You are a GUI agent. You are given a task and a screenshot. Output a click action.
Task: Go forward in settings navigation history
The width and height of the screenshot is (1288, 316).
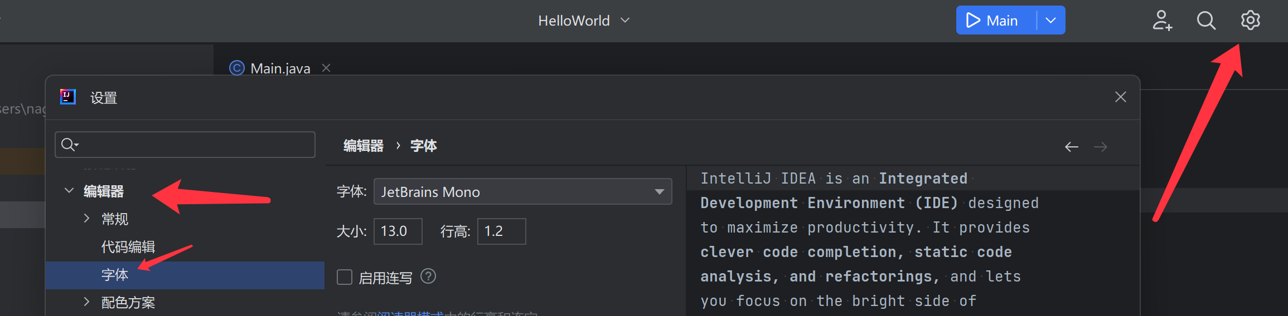point(1101,147)
